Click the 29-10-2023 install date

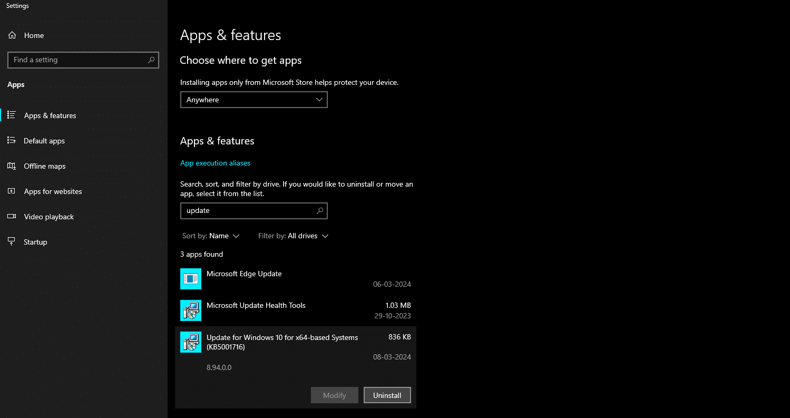click(x=393, y=316)
